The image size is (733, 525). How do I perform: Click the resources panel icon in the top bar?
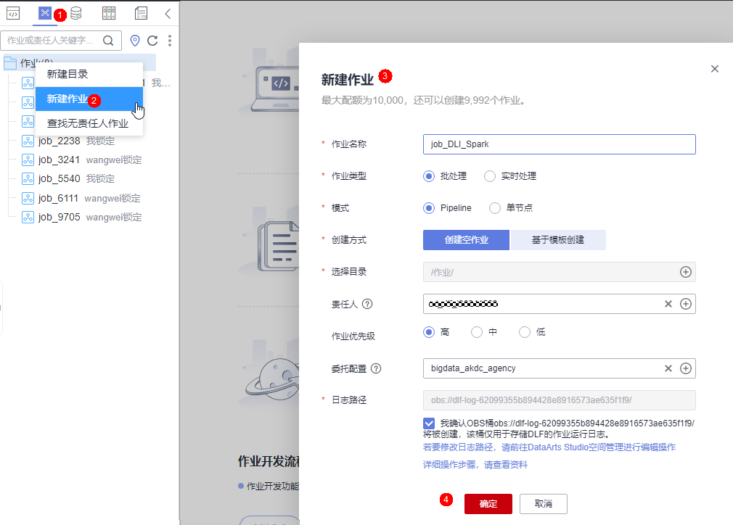click(109, 13)
